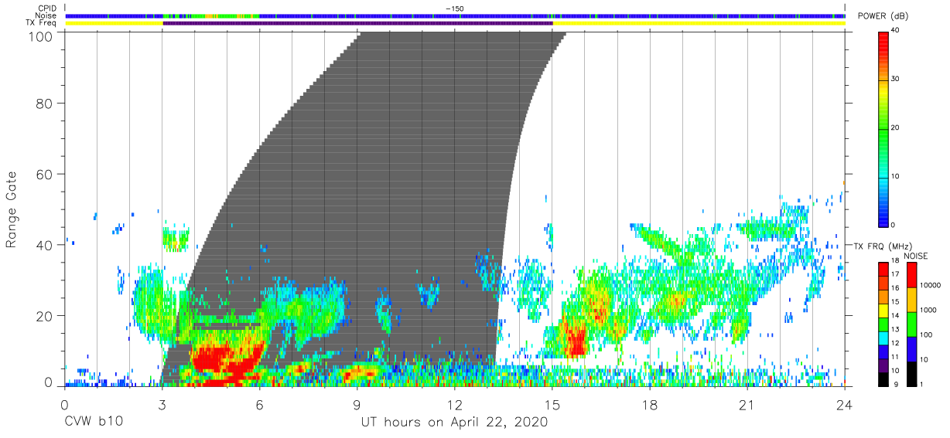
Task: Click y-axis tick label '100'
Action: pos(40,36)
